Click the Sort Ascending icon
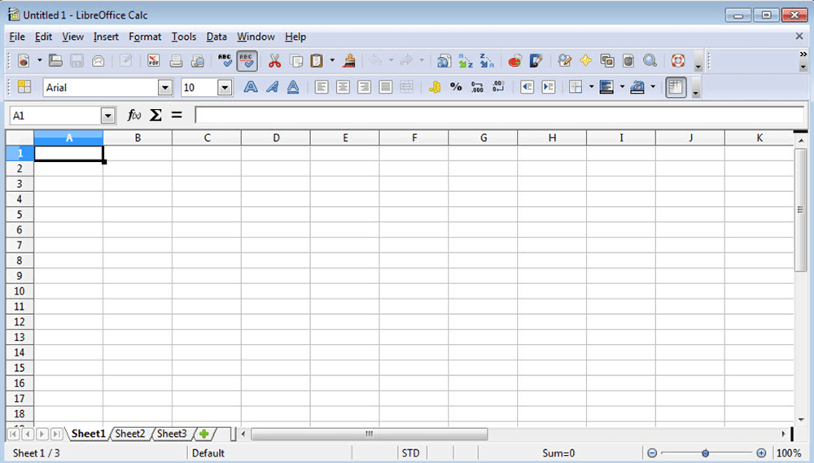 (466, 61)
